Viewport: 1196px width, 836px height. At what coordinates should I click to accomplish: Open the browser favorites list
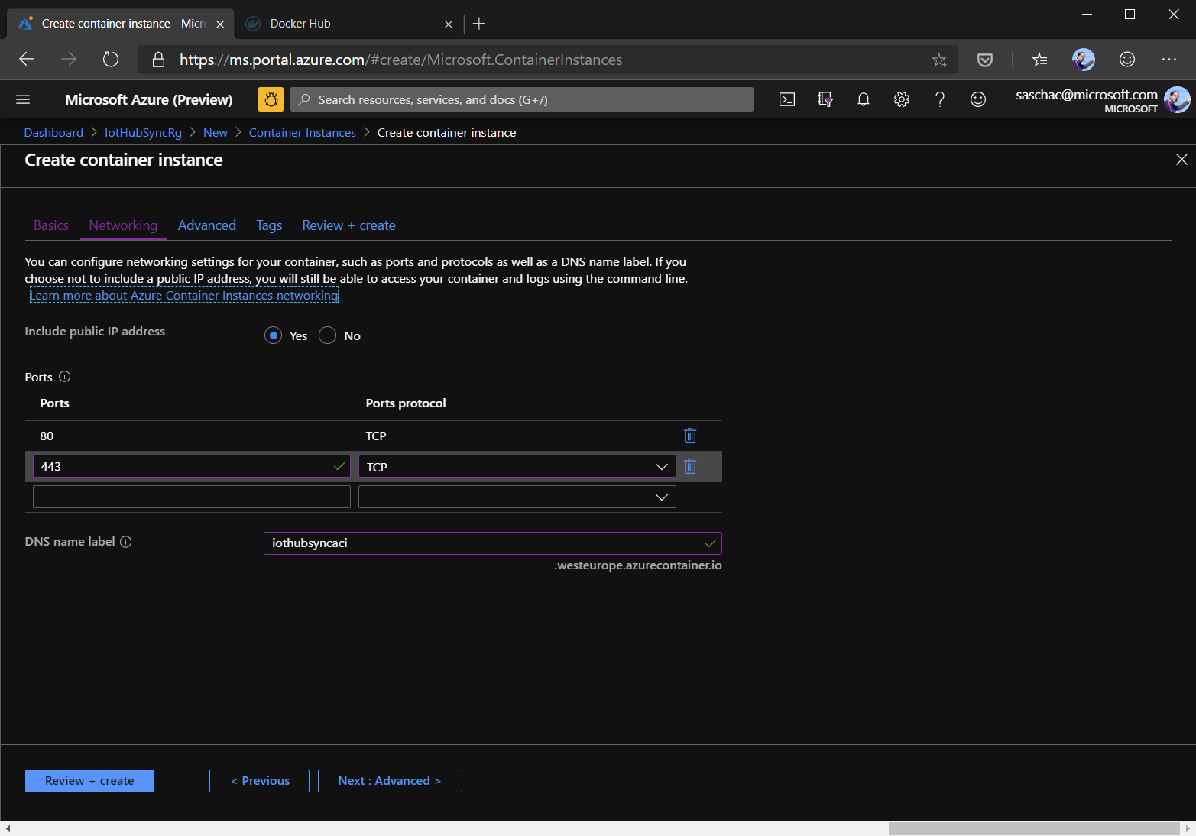pyautogui.click(x=1039, y=60)
